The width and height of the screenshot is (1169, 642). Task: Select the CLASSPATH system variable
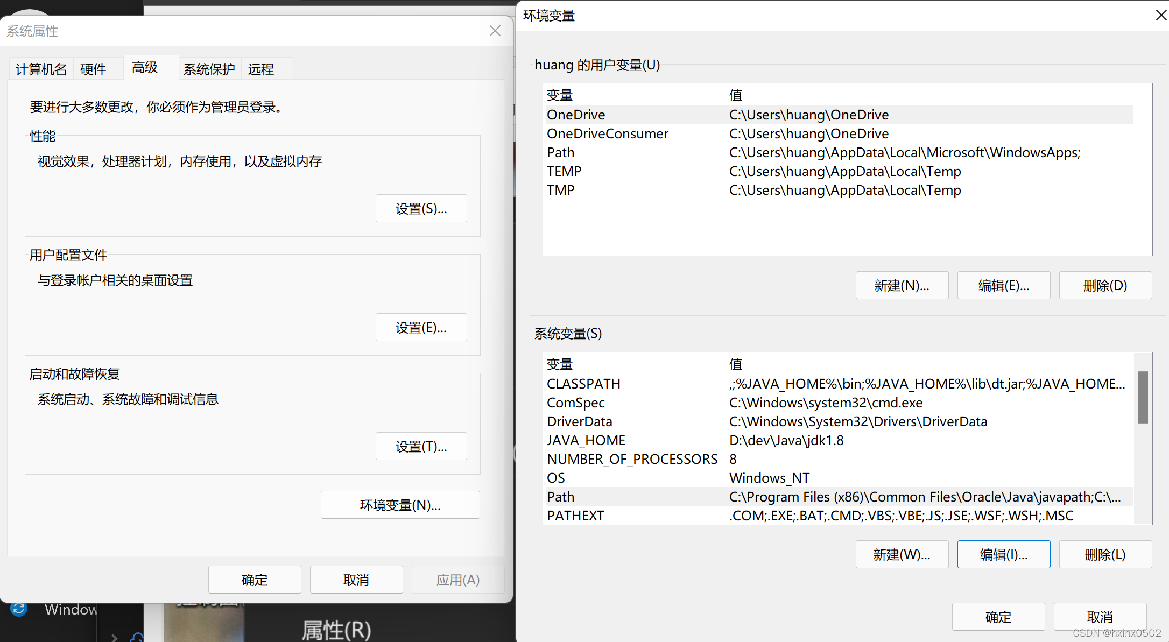point(839,384)
